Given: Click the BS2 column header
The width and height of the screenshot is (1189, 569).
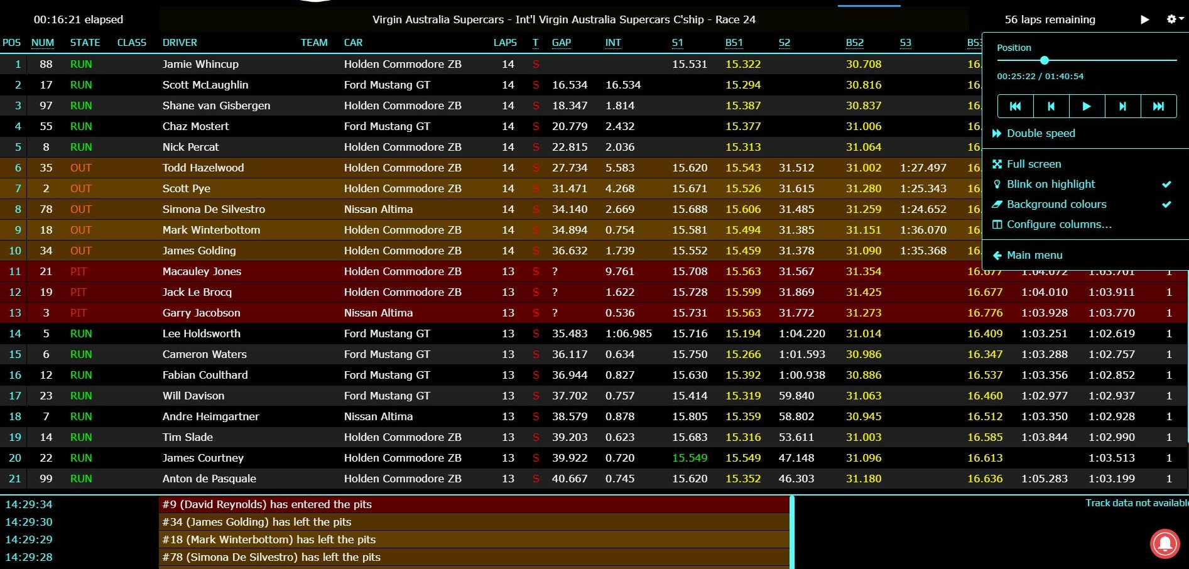Looking at the screenshot, I should 854,43.
